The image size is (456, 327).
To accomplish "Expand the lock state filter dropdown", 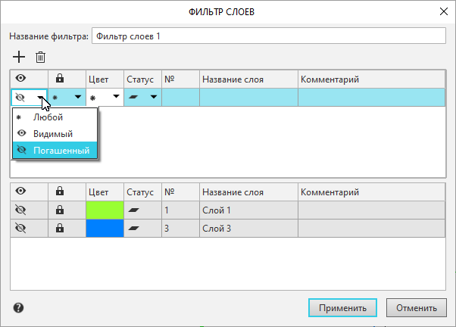I will click(x=77, y=97).
